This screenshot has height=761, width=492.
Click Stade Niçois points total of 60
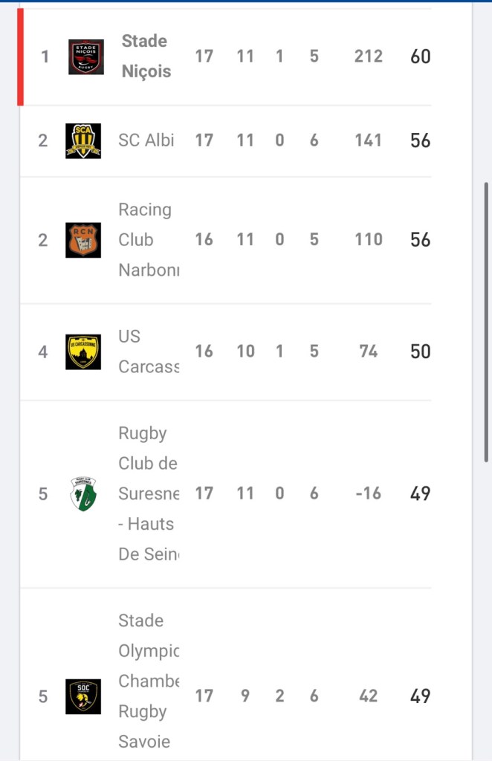pyautogui.click(x=420, y=56)
